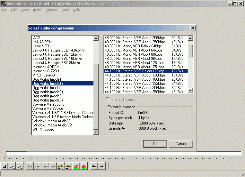Select Lernout & Hauspie SBC 8kbit/s
This screenshot has height=177, width=245.
click(x=63, y=63)
